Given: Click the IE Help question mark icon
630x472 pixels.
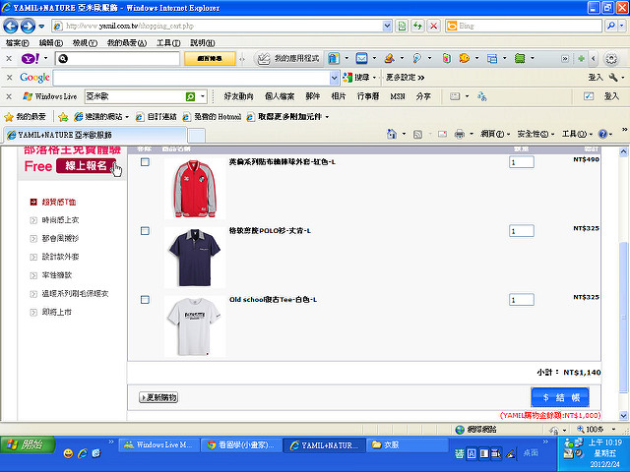Looking at the screenshot, I should [x=602, y=134].
